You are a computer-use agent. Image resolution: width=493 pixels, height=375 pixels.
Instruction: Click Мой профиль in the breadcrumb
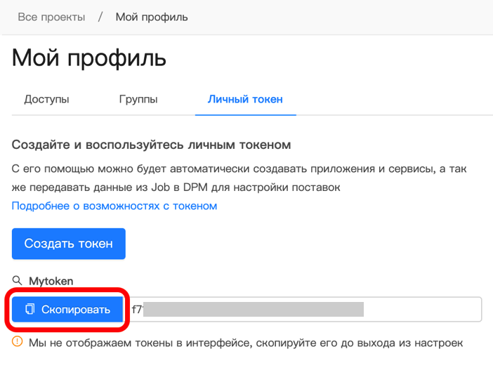[152, 17]
